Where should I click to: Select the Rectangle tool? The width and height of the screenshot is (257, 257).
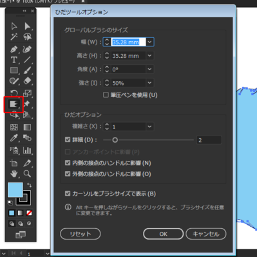14,70
